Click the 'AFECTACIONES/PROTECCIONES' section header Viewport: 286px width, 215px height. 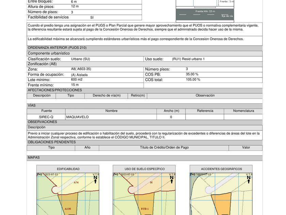[x=55, y=90]
